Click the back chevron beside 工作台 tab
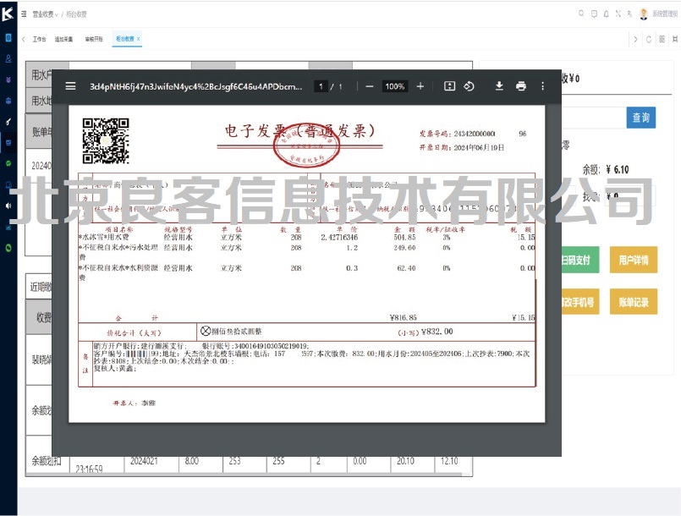The image size is (681, 516). 24,39
